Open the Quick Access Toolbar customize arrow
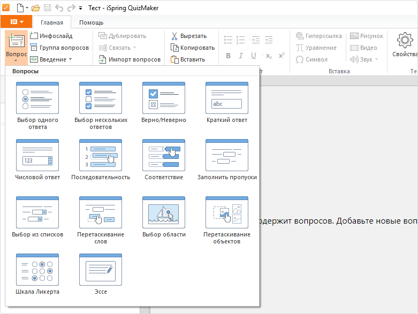418x314 pixels. point(80,9)
